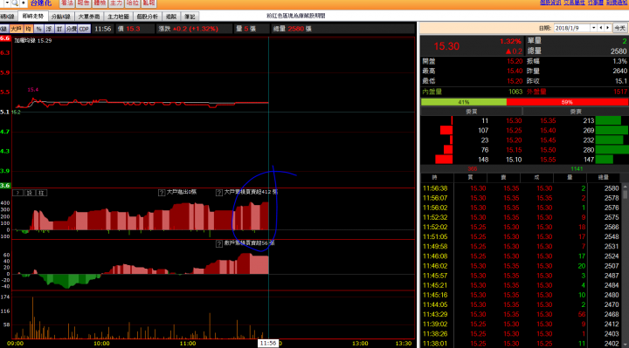This screenshot has width=629, height=348.
Task: Click the ? icon beside 大戶累積買賣超412張
Action: pos(219,193)
